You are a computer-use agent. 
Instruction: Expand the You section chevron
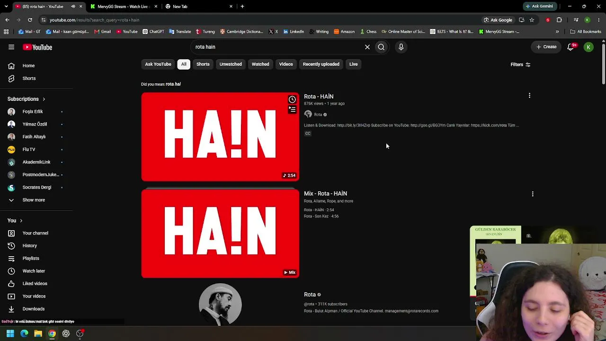click(21, 221)
